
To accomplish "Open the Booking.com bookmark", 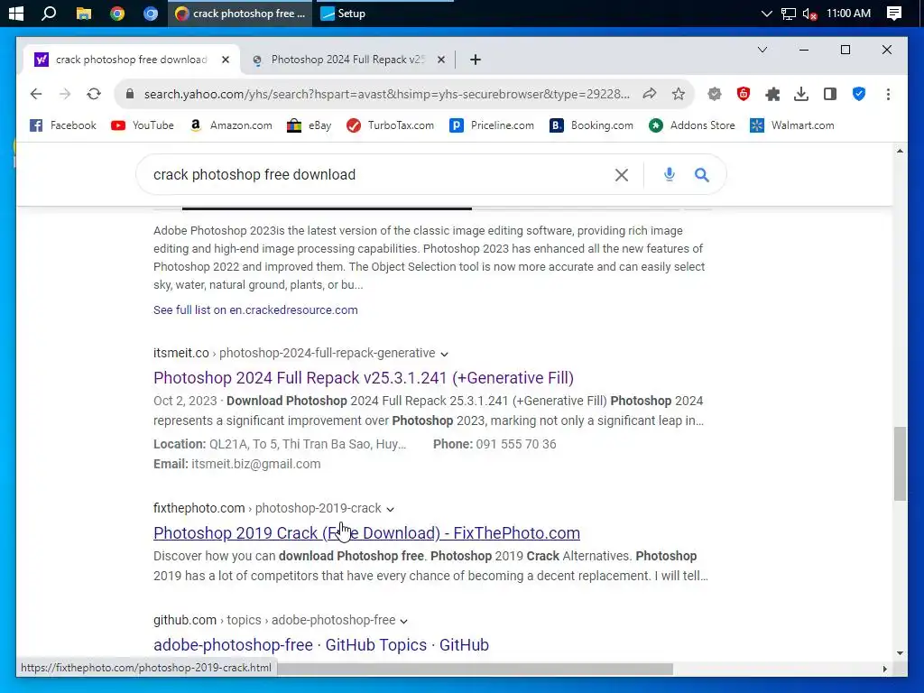I will pos(591,125).
